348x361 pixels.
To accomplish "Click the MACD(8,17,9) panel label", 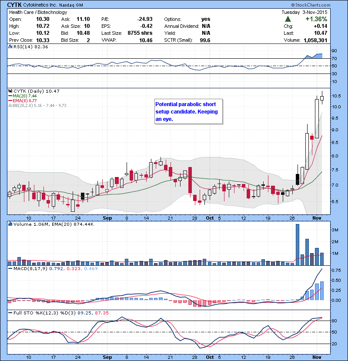I will 30,268.
